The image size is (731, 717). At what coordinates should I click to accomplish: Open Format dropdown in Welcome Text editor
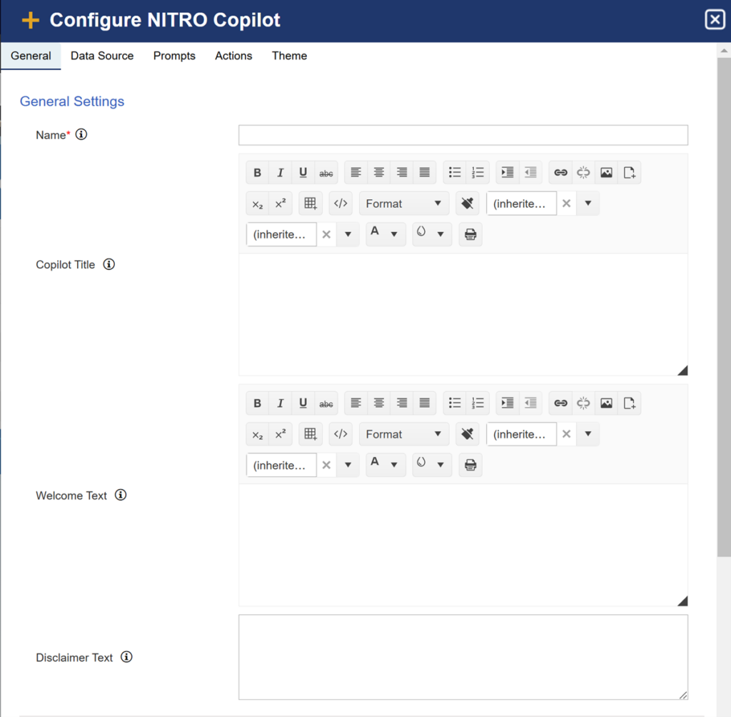point(404,433)
